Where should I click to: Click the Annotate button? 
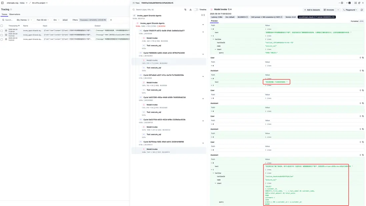pos(329,10)
